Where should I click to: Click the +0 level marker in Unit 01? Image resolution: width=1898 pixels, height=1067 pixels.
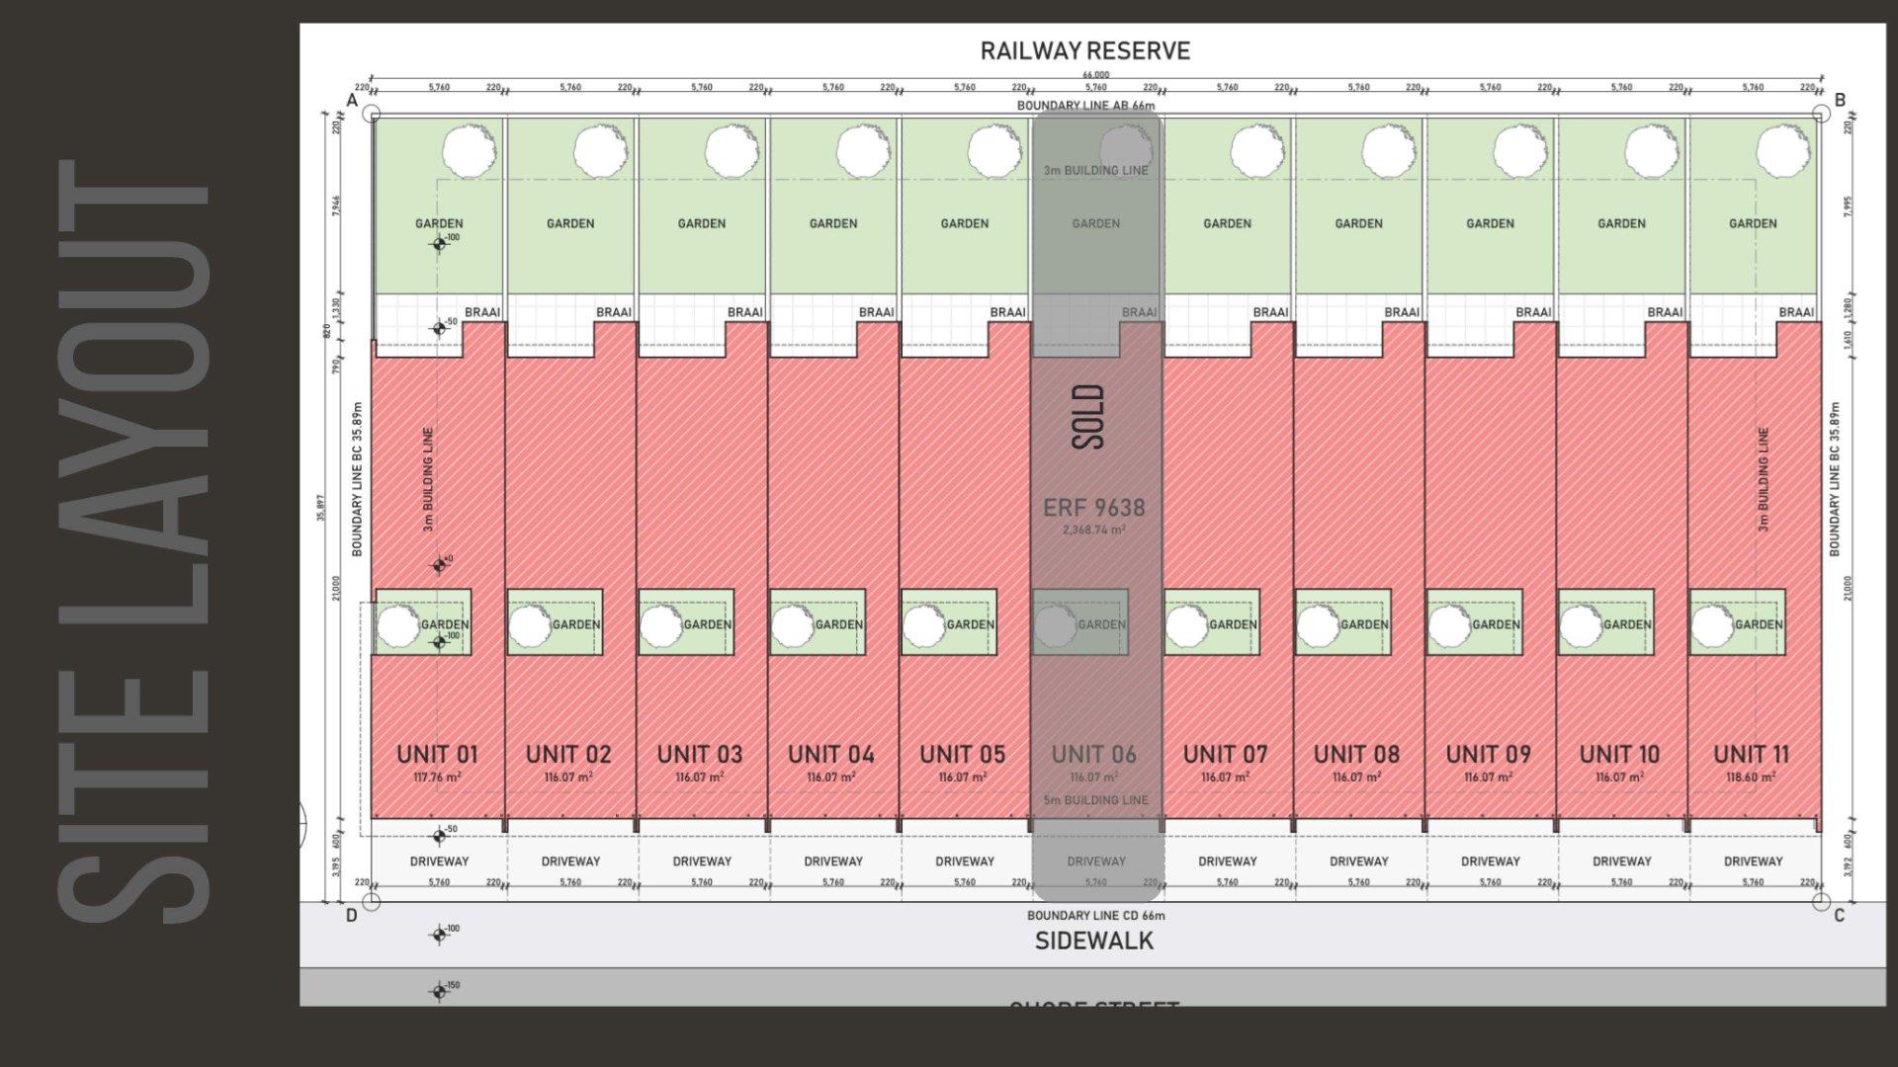[x=439, y=565]
